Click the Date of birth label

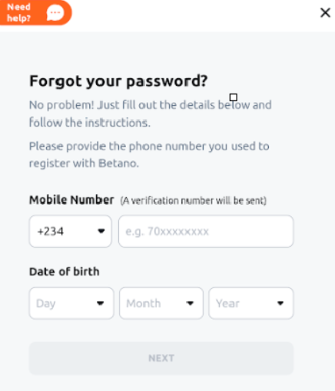(65, 271)
